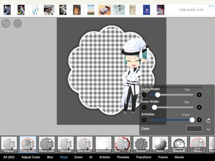Open the stroke Color swatch
Viewport: 215px width, 161px height.
194,129
